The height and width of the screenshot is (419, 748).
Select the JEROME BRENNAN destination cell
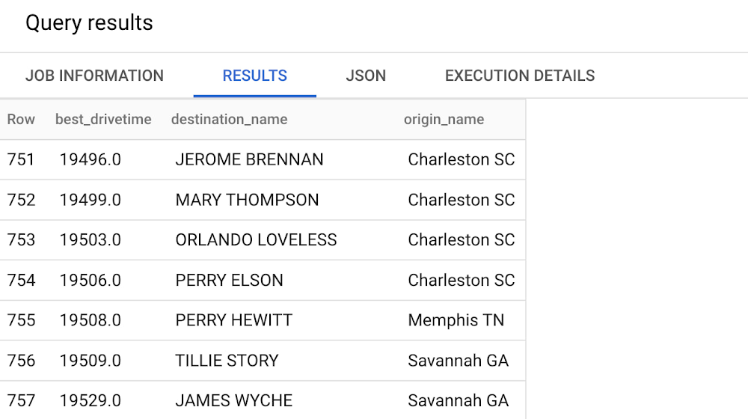coord(249,159)
